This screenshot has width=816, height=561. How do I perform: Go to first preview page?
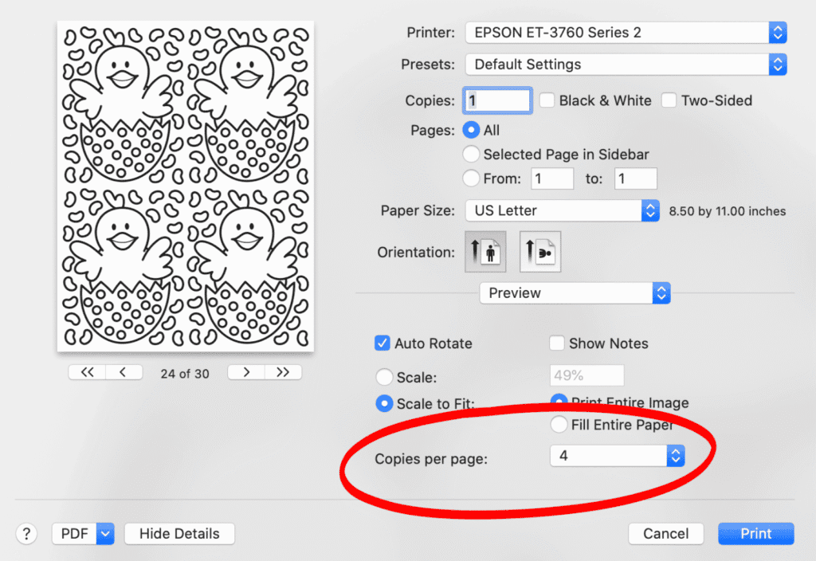(x=87, y=372)
